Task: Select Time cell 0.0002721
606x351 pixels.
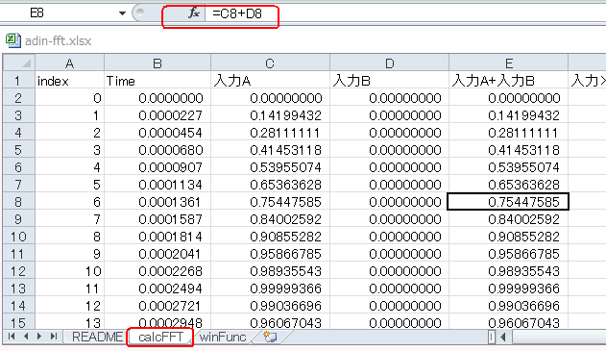Action: click(x=158, y=306)
